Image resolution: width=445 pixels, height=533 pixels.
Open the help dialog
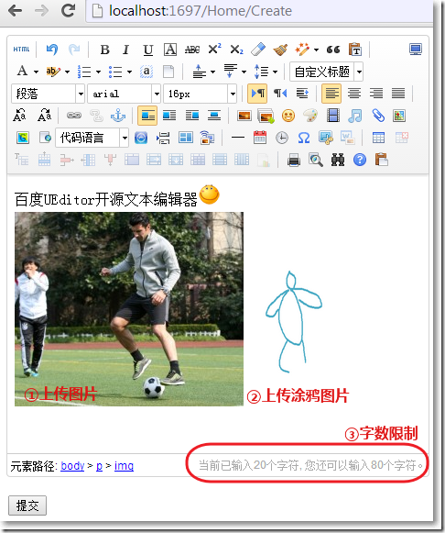tap(360, 160)
